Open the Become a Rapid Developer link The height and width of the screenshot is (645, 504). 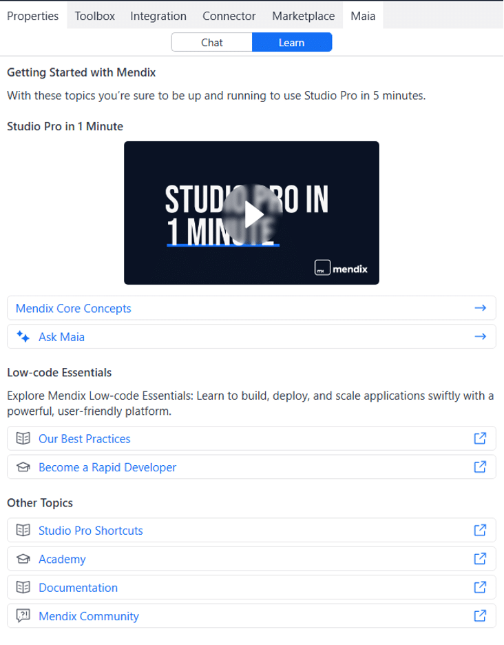107,467
